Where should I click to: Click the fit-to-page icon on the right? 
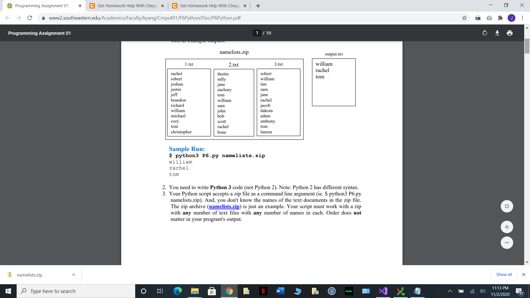tap(507, 206)
